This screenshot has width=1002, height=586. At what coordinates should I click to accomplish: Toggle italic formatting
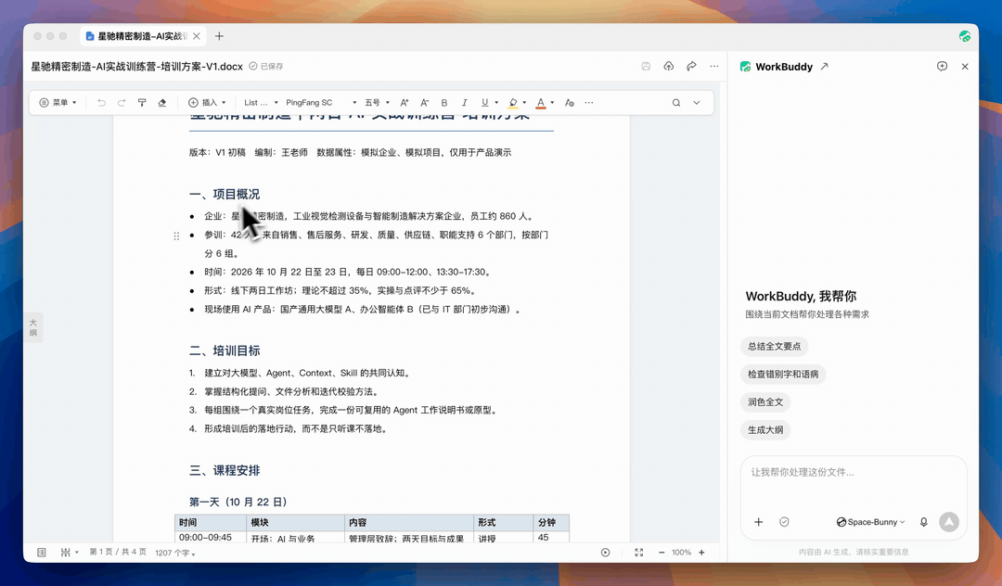tap(465, 103)
